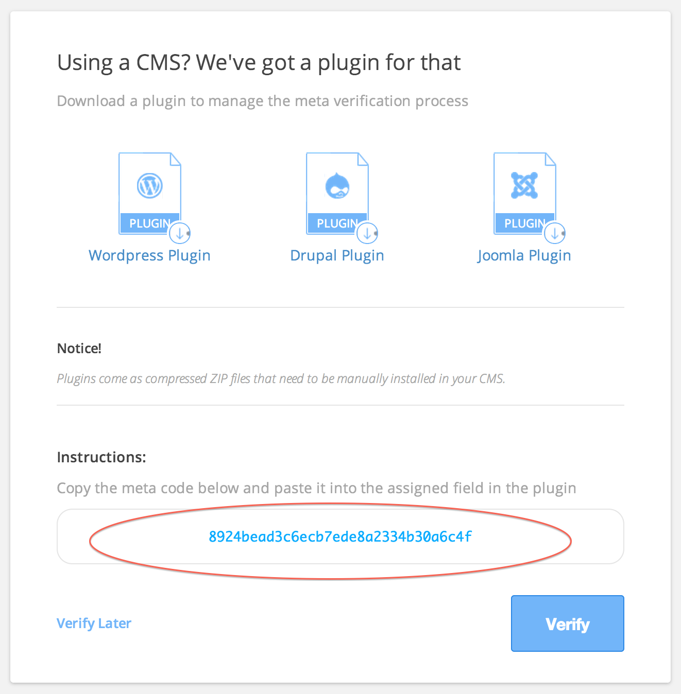Click the Notice! heading
Viewport: 681px width, 694px height.
coord(79,349)
